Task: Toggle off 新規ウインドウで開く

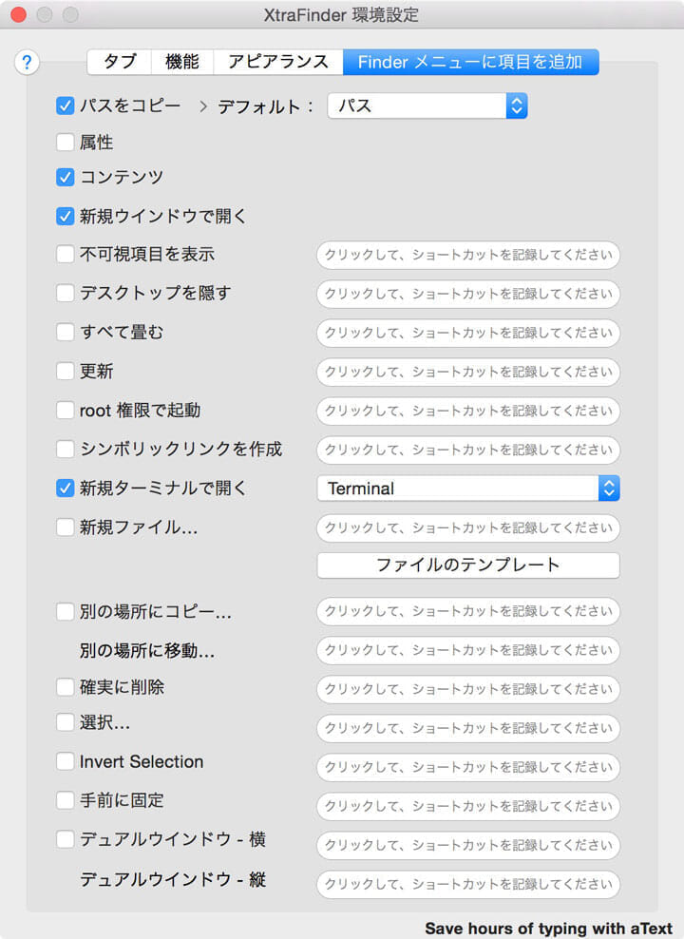Action: pos(65,217)
